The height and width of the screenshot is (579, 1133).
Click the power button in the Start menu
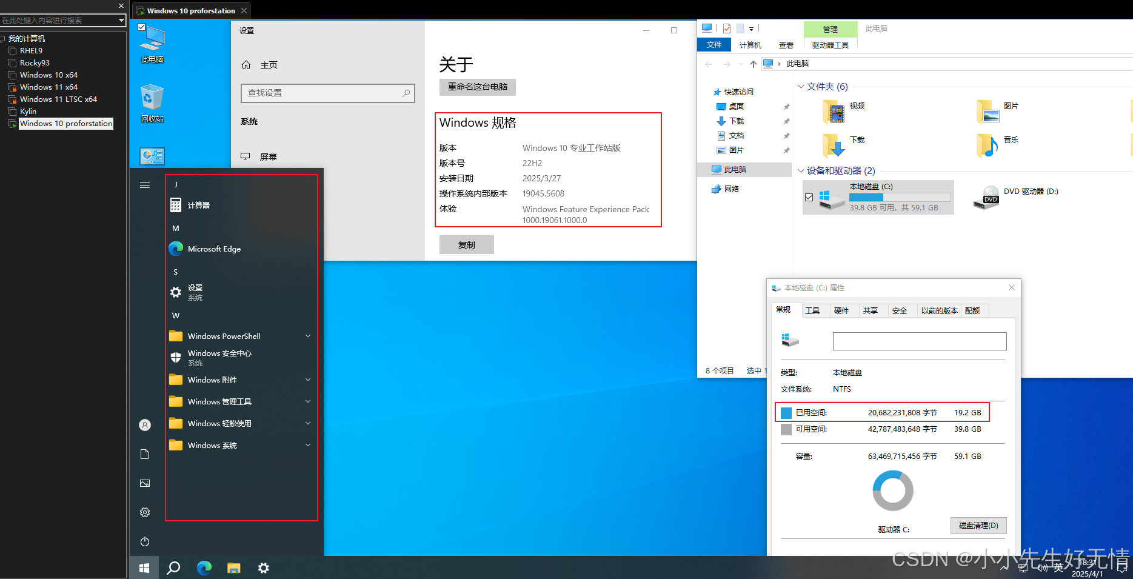pos(144,541)
